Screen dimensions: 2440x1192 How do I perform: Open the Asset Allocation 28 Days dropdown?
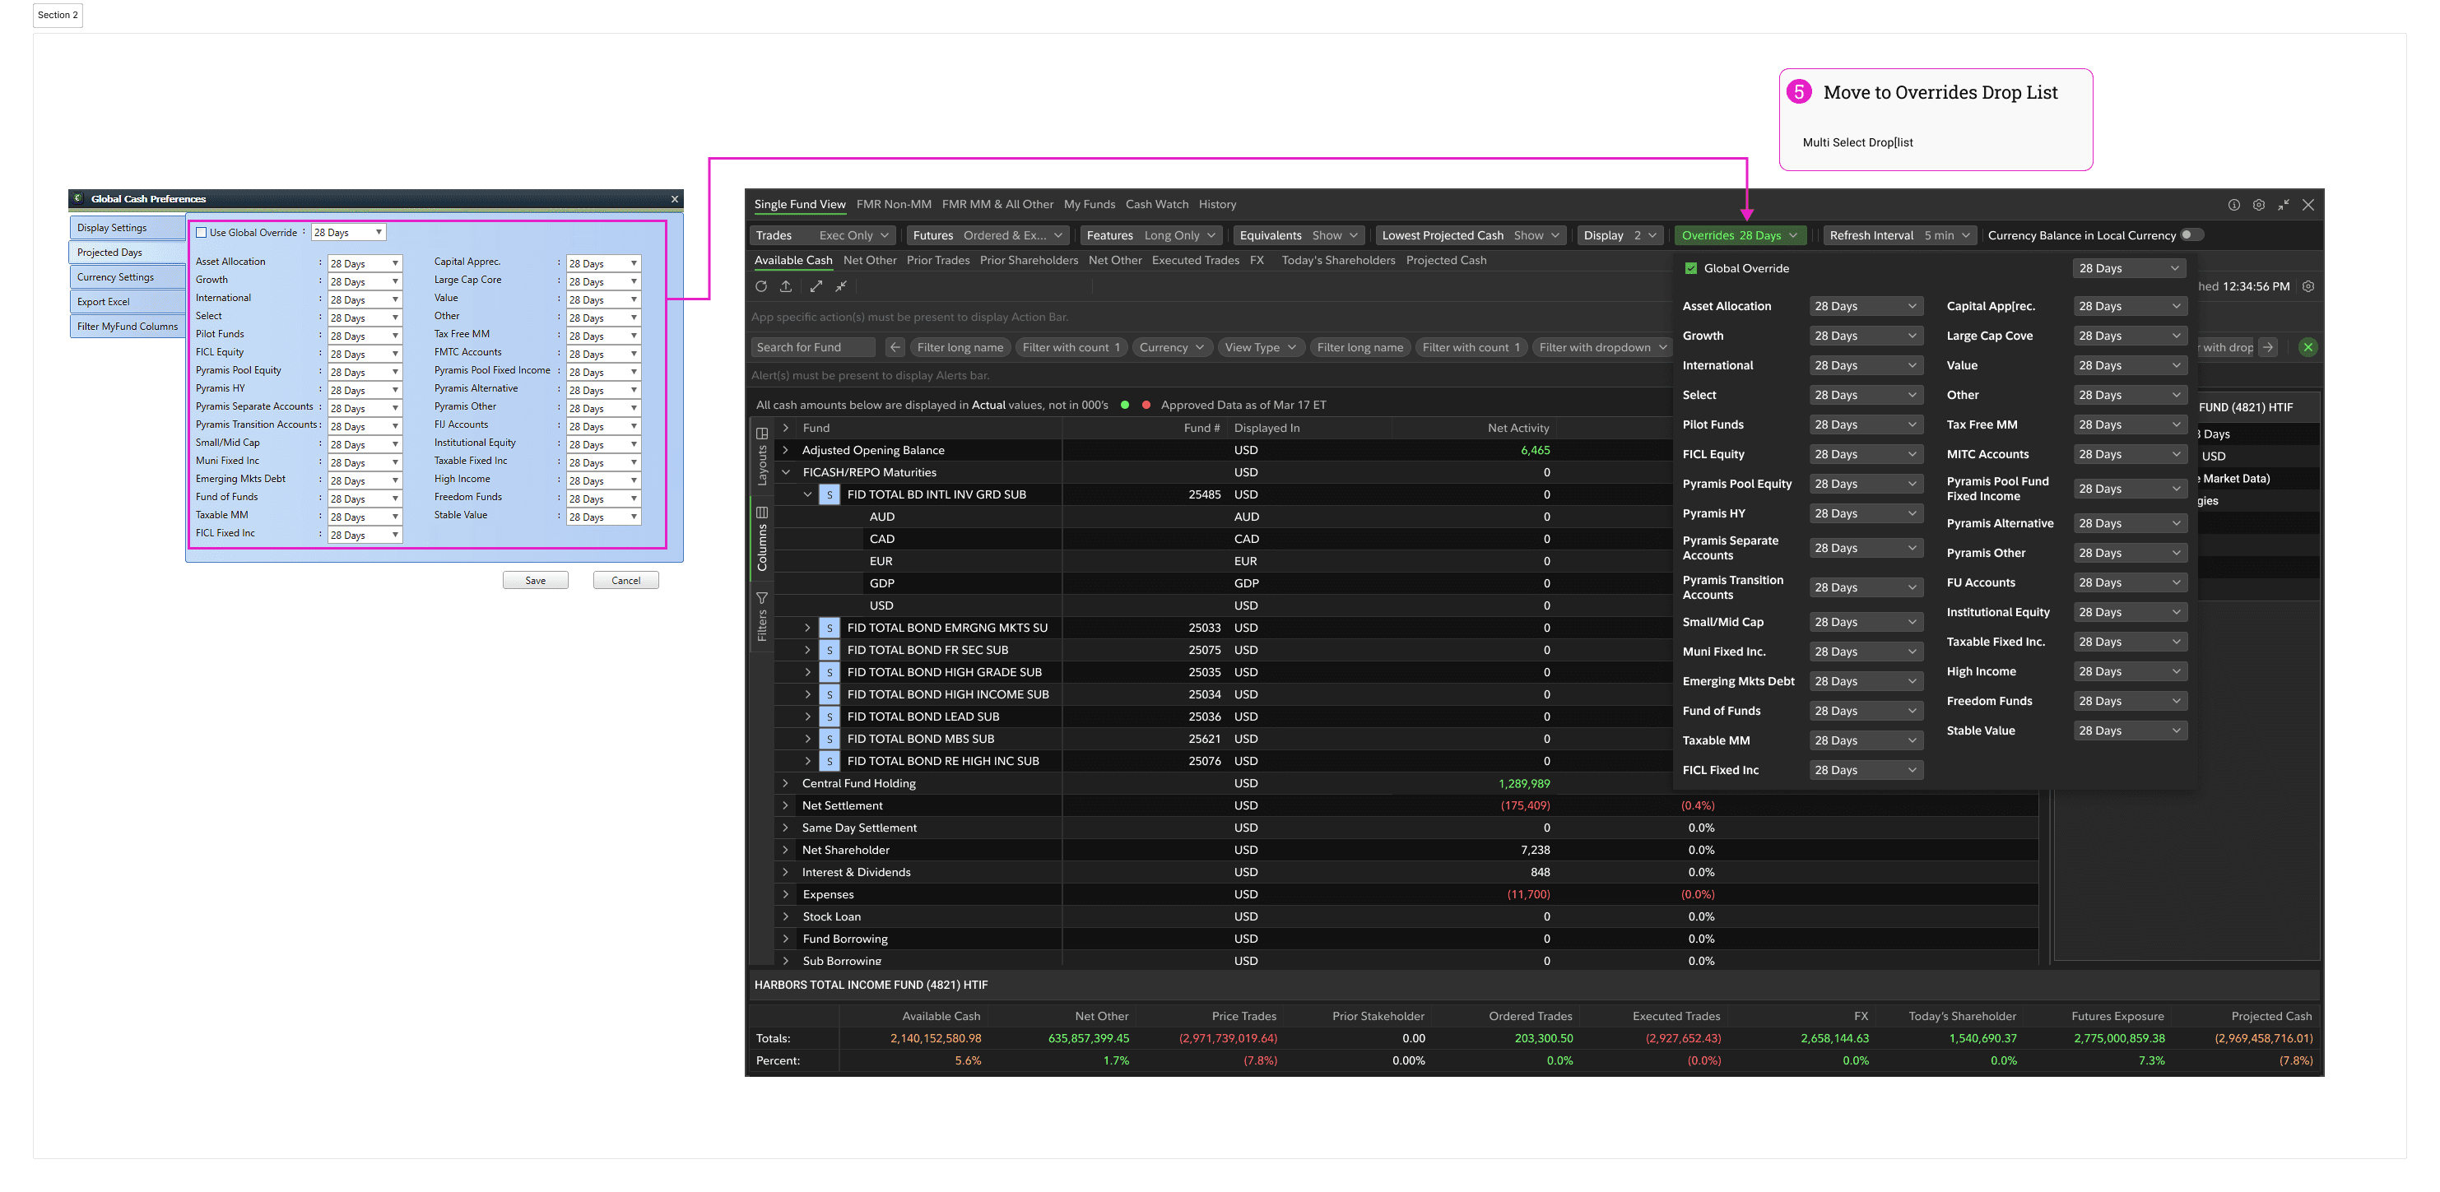1864,307
